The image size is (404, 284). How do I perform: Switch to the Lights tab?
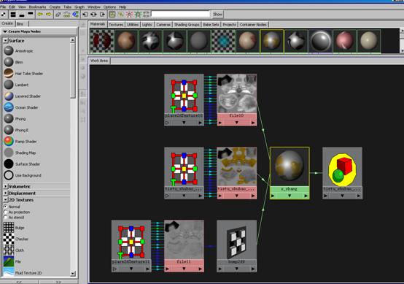click(x=147, y=25)
